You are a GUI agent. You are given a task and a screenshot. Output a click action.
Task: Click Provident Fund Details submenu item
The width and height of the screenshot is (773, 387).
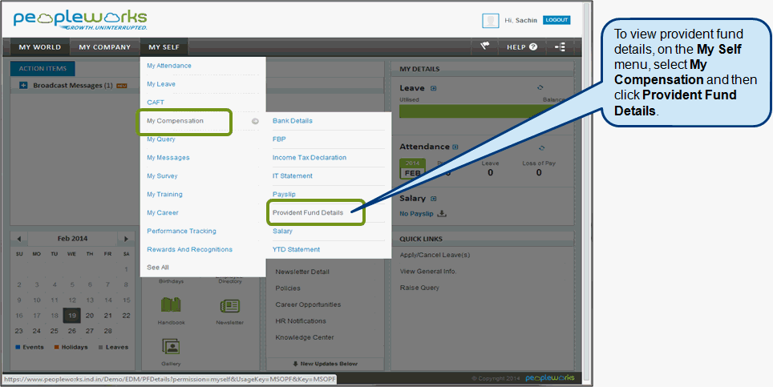click(x=308, y=212)
